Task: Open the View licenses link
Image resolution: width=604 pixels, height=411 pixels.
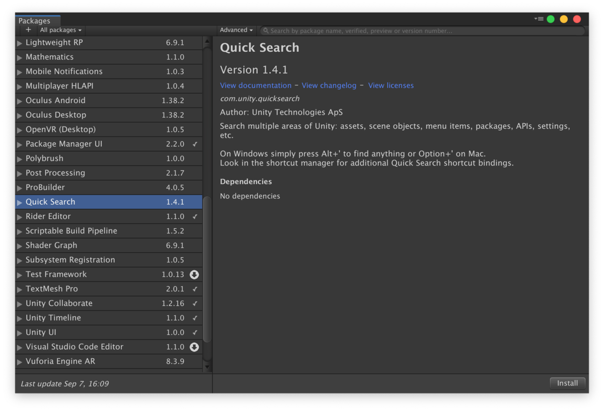Action: click(x=391, y=86)
